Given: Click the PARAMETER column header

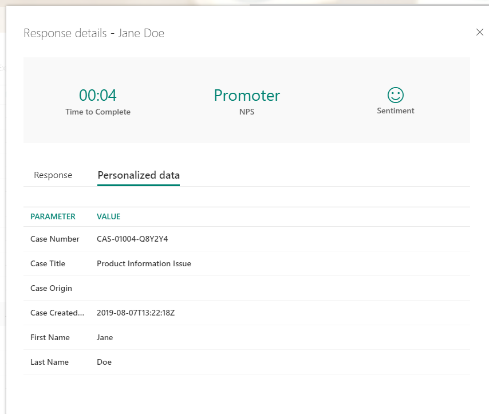Looking at the screenshot, I should pos(53,216).
